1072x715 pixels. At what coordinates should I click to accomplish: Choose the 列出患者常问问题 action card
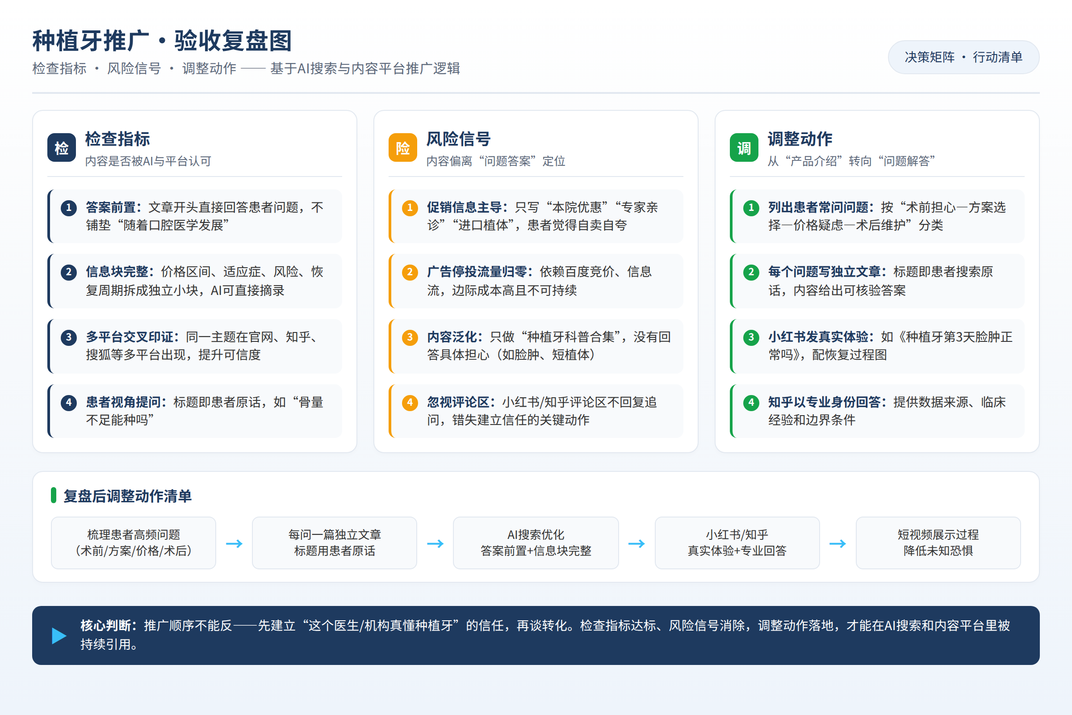point(877,216)
